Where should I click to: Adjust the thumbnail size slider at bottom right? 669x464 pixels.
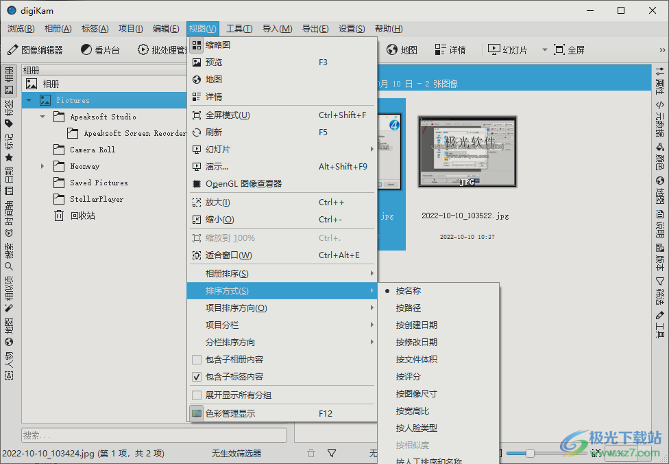[531, 453]
